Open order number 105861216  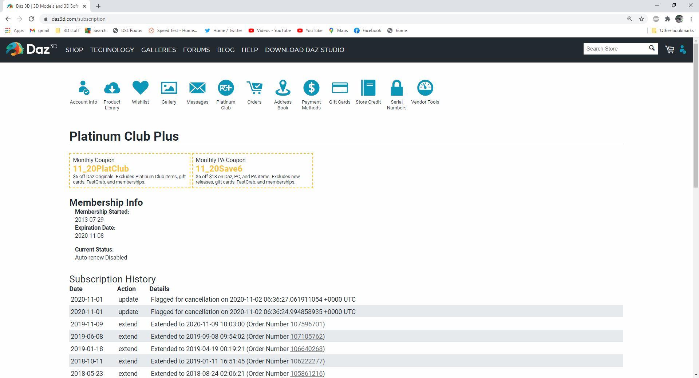point(307,374)
